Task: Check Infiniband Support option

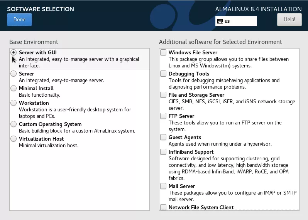Action: pyautogui.click(x=163, y=152)
